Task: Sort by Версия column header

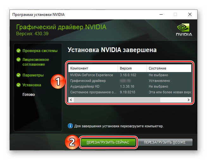Action: click(132, 68)
